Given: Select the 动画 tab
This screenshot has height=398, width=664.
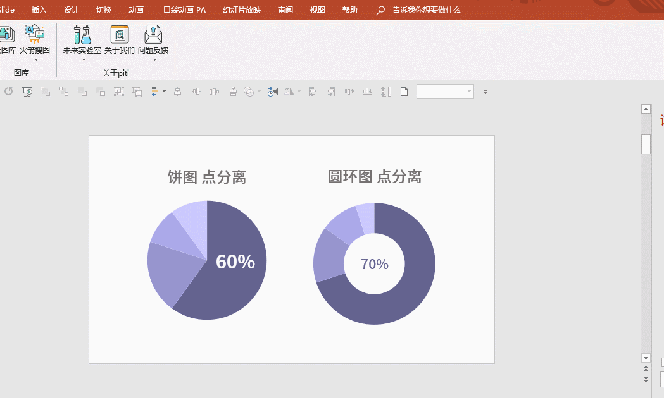Looking at the screenshot, I should (136, 9).
